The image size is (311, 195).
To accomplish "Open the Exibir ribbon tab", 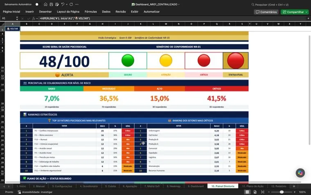I will (135, 12).
